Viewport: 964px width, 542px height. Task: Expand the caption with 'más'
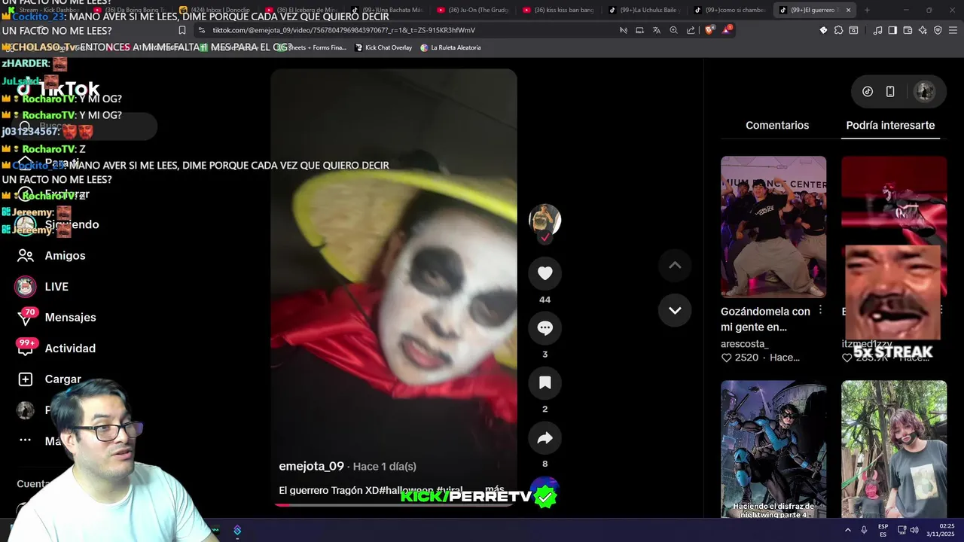495,489
